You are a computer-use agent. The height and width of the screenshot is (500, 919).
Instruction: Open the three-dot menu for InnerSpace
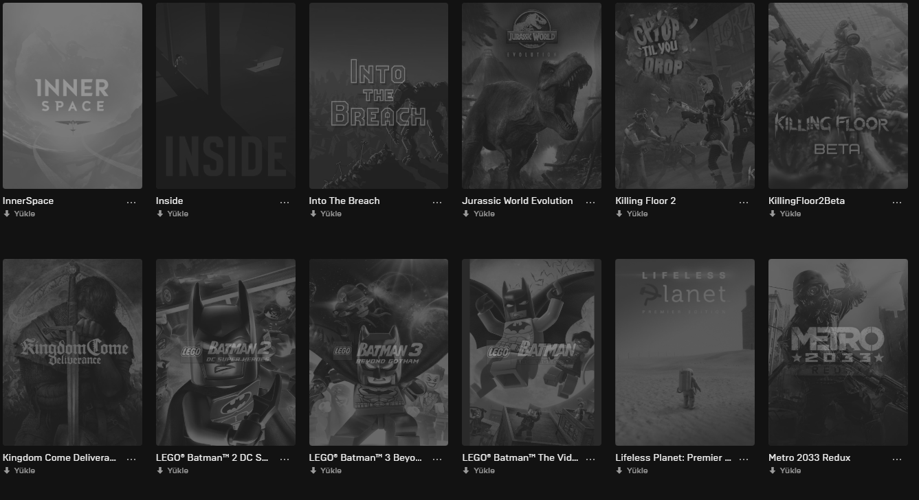pyautogui.click(x=131, y=202)
